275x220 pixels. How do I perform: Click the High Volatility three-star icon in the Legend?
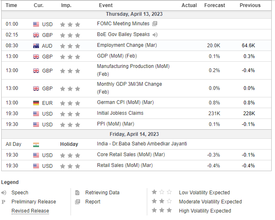pos(161,210)
